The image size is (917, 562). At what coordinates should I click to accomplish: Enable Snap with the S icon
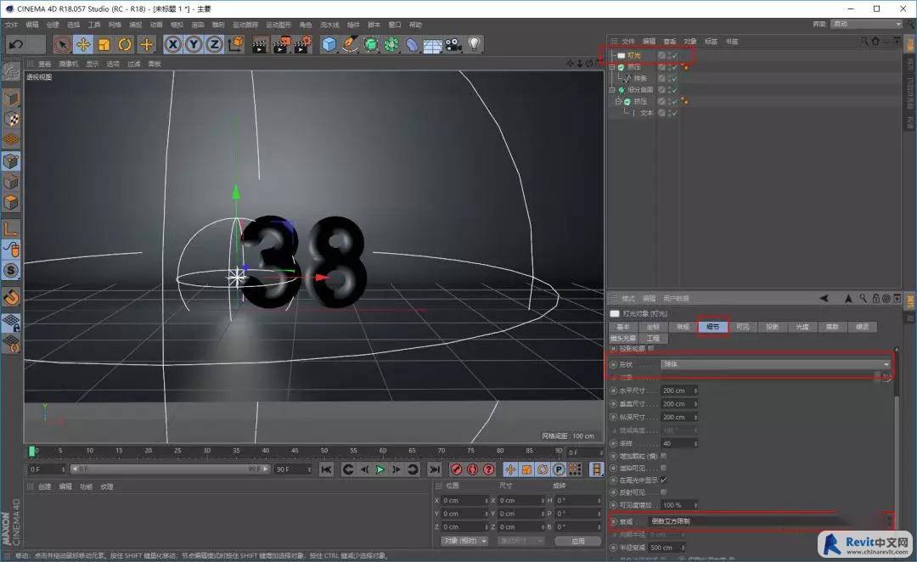click(x=11, y=270)
